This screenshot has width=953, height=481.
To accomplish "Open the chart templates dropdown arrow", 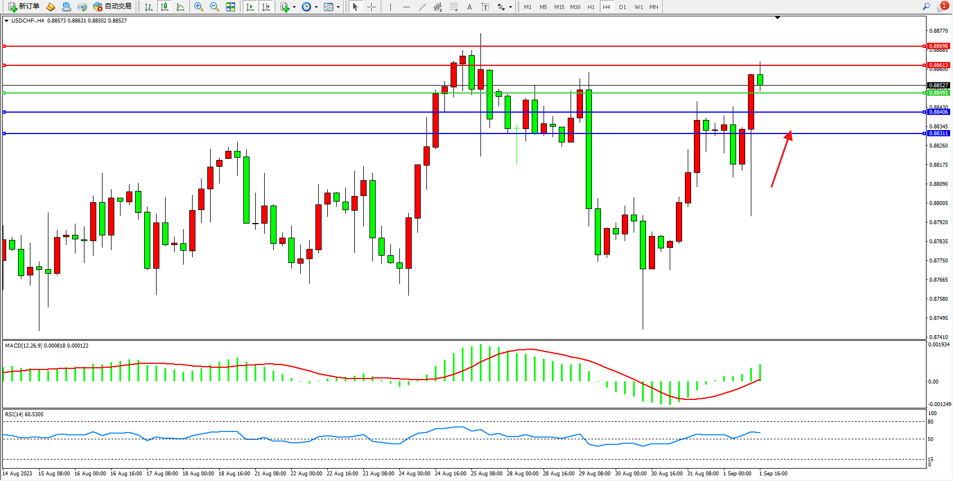I will click(x=338, y=7).
